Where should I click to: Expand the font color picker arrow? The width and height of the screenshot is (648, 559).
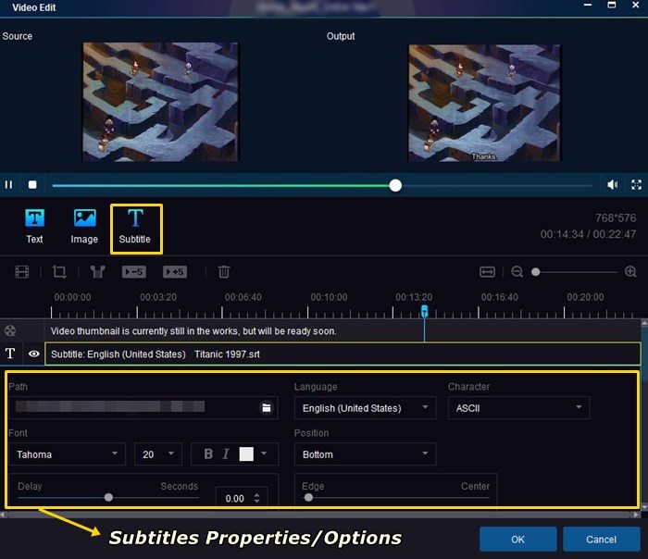(x=264, y=453)
